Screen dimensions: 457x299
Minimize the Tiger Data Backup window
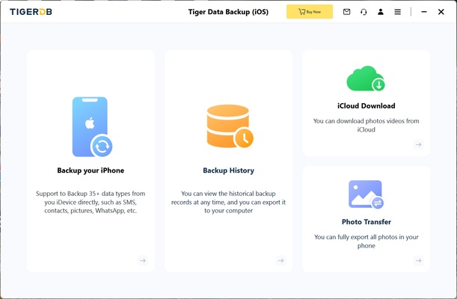424,12
